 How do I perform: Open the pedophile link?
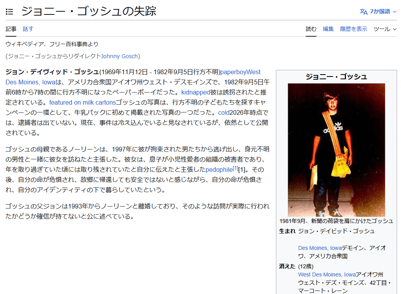pos(219,170)
